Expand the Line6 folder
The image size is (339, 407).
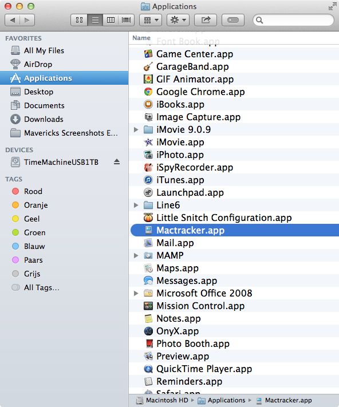(136, 205)
